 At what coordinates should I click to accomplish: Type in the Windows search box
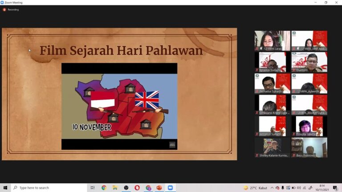pos(49,188)
